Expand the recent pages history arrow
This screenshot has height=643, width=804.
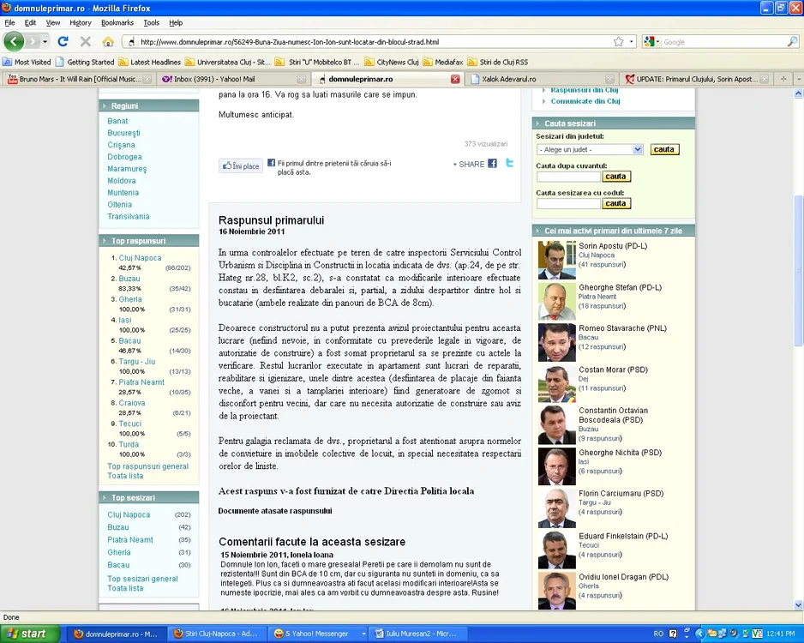coord(45,41)
